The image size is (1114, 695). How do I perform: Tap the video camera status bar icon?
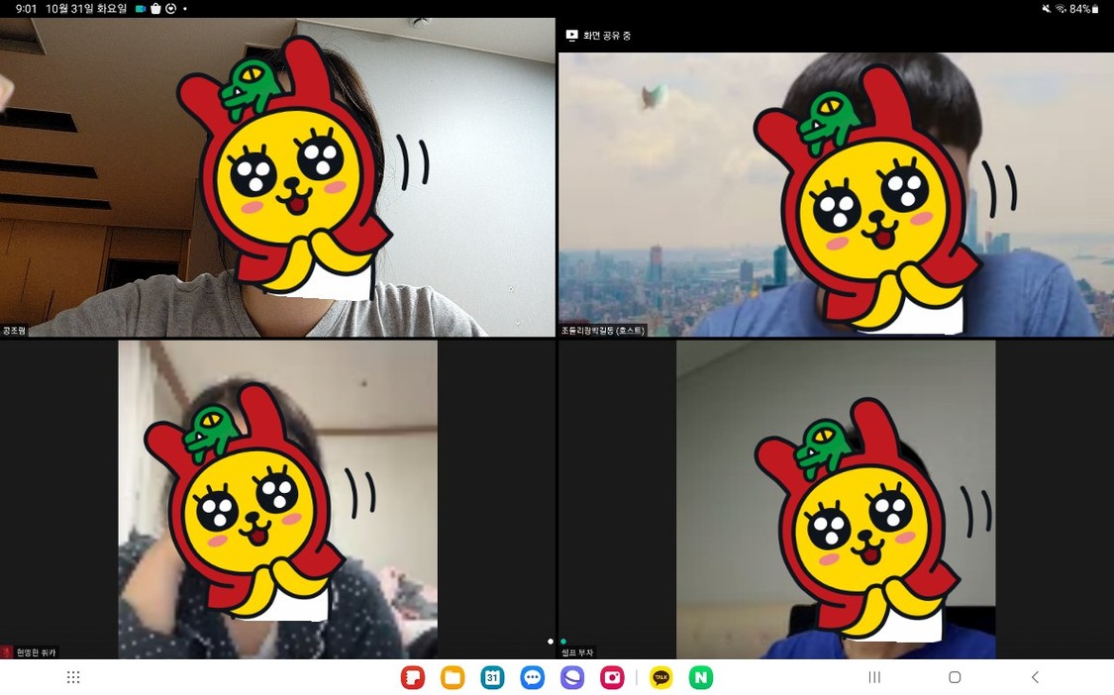(x=141, y=9)
